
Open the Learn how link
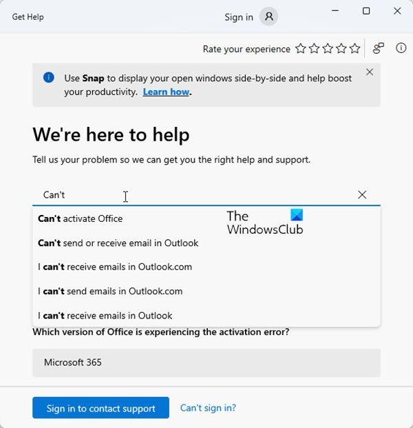(x=166, y=92)
